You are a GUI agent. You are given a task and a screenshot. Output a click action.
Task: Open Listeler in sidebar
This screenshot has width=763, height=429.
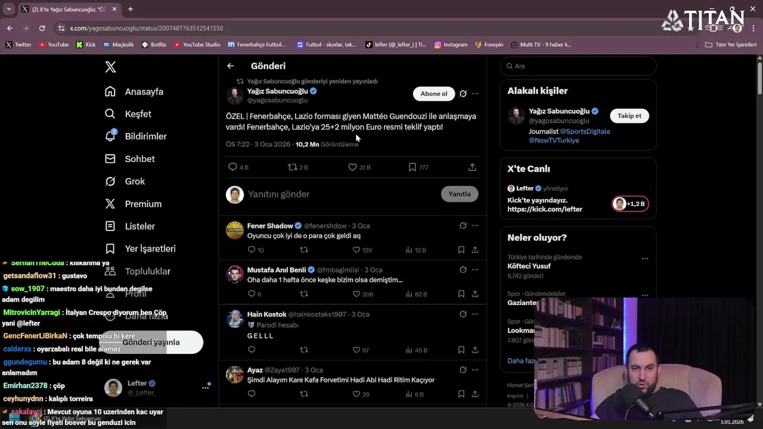click(x=129, y=226)
